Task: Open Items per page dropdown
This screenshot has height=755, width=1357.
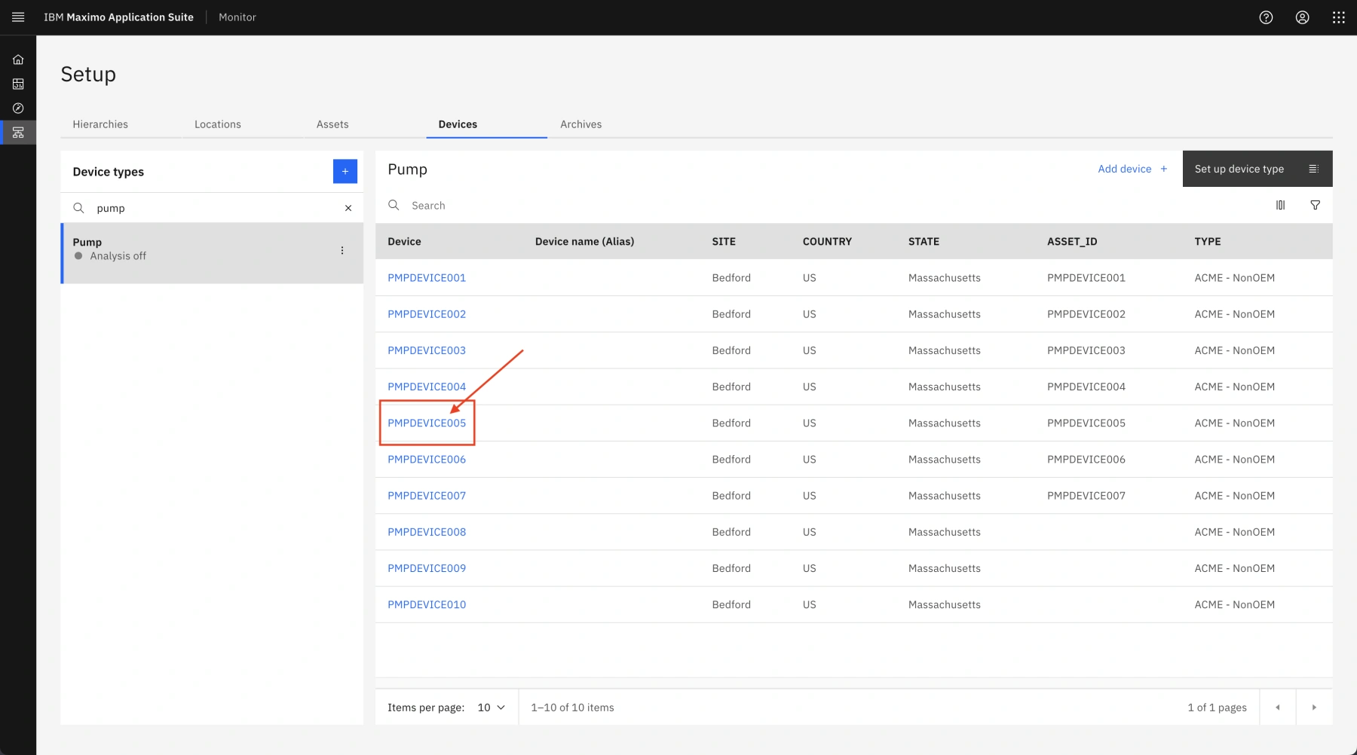Action: [x=491, y=708]
